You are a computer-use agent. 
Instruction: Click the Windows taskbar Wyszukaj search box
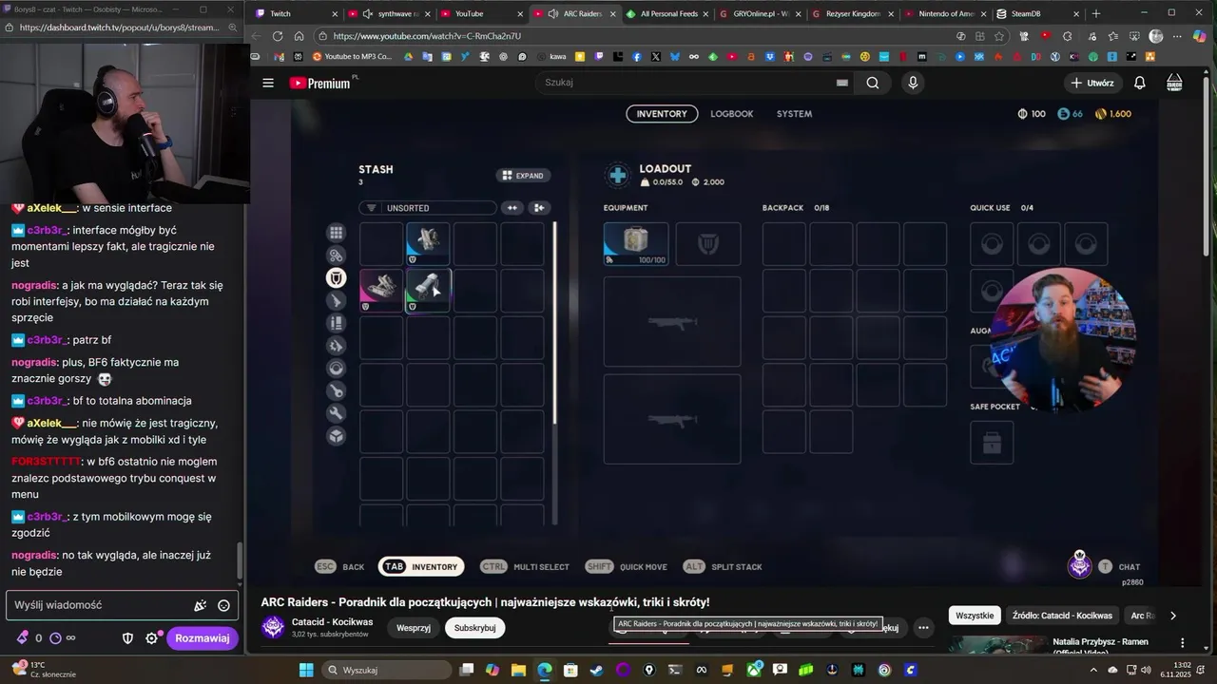387,670
